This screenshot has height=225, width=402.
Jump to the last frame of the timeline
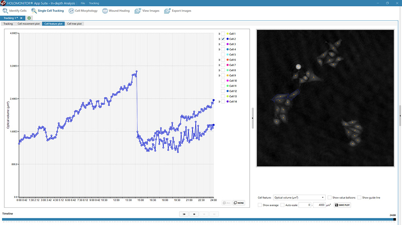tap(214, 214)
